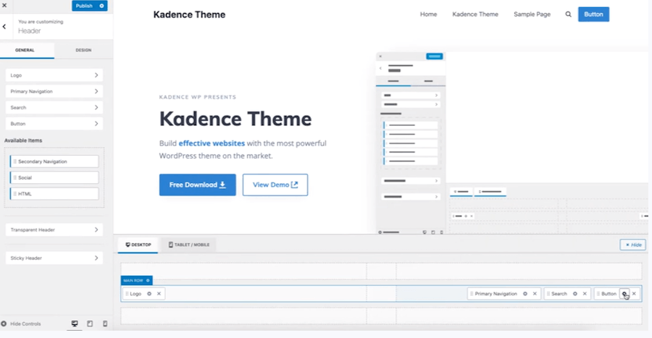Switch to the Design tab
The height and width of the screenshot is (338, 652).
(x=83, y=50)
